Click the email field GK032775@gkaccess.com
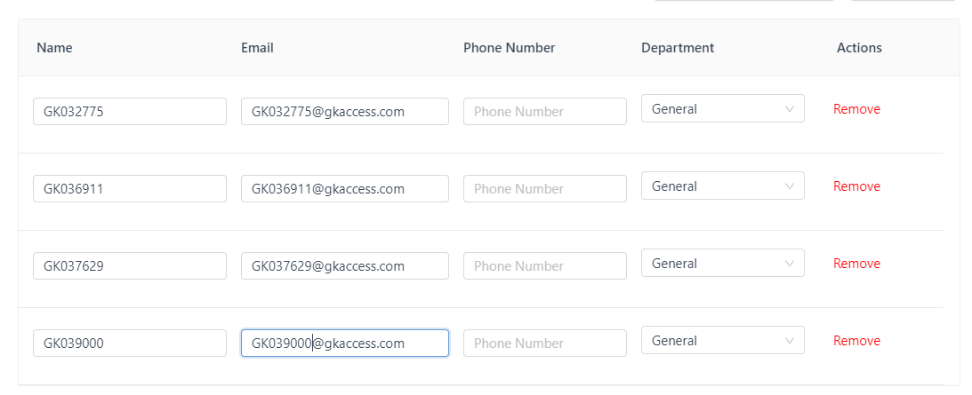Image resolution: width=972 pixels, height=395 pixels. tap(344, 112)
